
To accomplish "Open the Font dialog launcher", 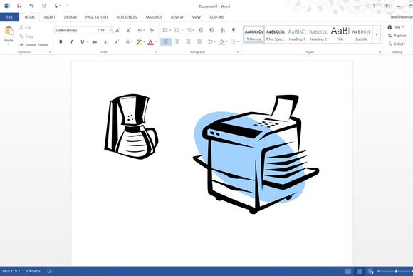I will [x=156, y=52].
